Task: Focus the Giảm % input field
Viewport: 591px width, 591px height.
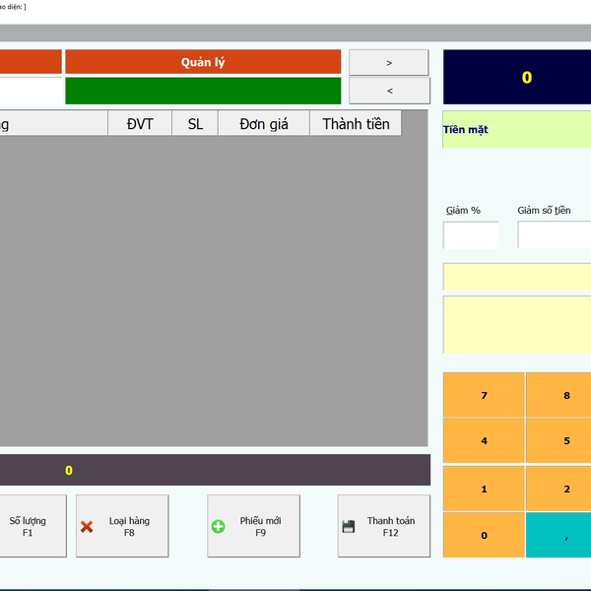Action: (x=471, y=235)
